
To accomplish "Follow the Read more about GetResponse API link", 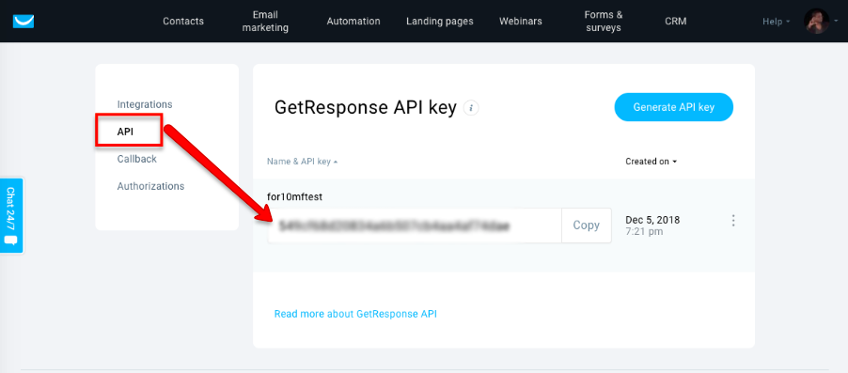I will (x=355, y=314).
